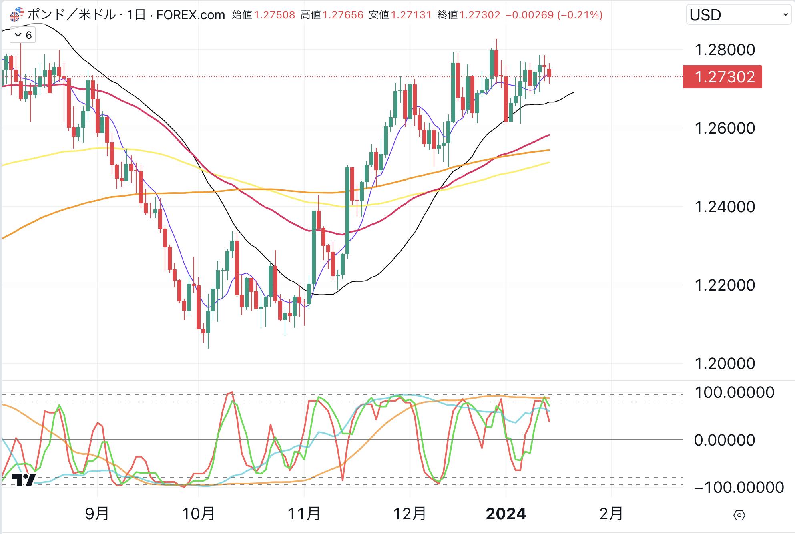Expand the collapsed 6 indicators legend
Screen dimensions: 795x534
click(23, 35)
